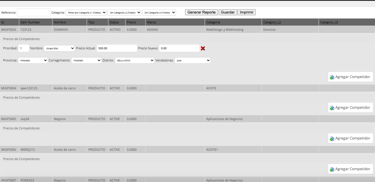Open the Vendedores dropdown showing José

click(192, 60)
